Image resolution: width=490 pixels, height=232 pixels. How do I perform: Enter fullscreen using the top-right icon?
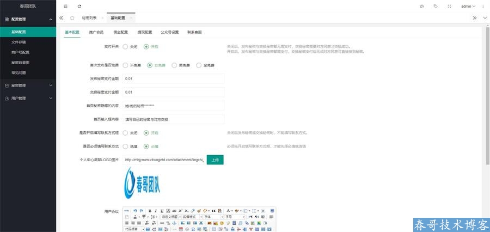click(449, 6)
